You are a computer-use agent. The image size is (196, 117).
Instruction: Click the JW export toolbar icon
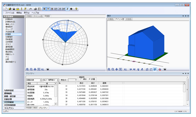60,9
